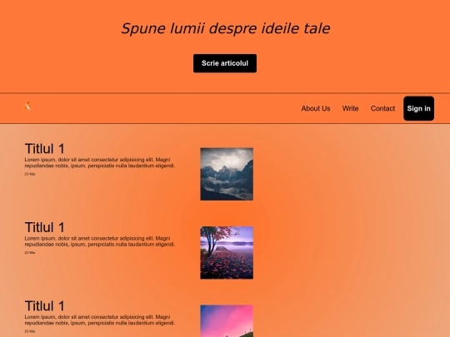Image resolution: width=450 pixels, height=337 pixels.
Task: Open the Contact link
Action: coord(382,109)
